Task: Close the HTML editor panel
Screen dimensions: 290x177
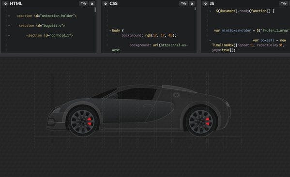Action: coord(92,3)
